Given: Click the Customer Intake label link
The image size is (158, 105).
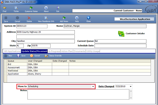Looking at the screenshot, I should (x=135, y=34).
